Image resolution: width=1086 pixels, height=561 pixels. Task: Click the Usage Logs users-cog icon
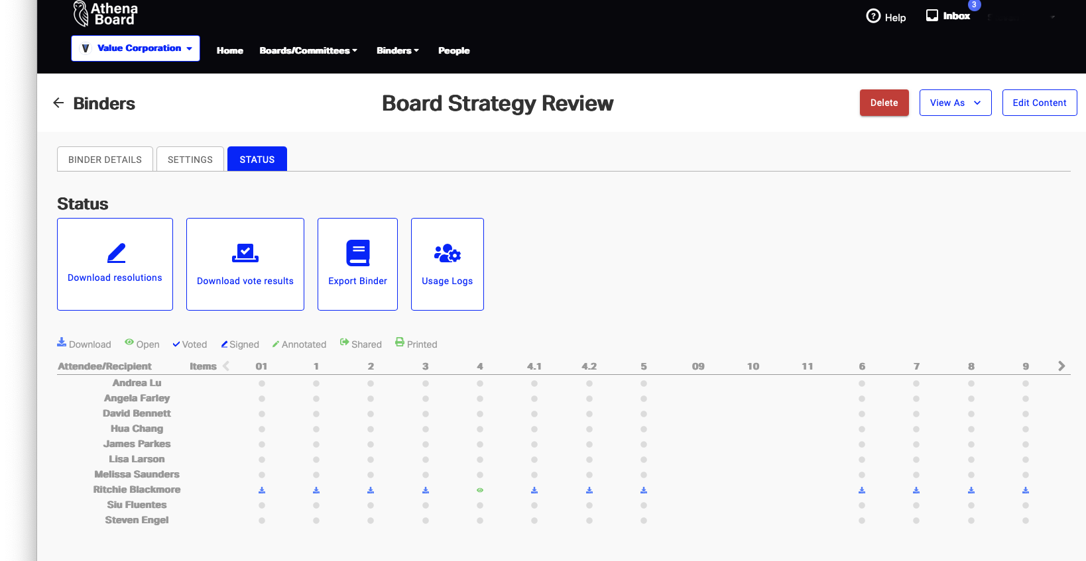coord(448,253)
